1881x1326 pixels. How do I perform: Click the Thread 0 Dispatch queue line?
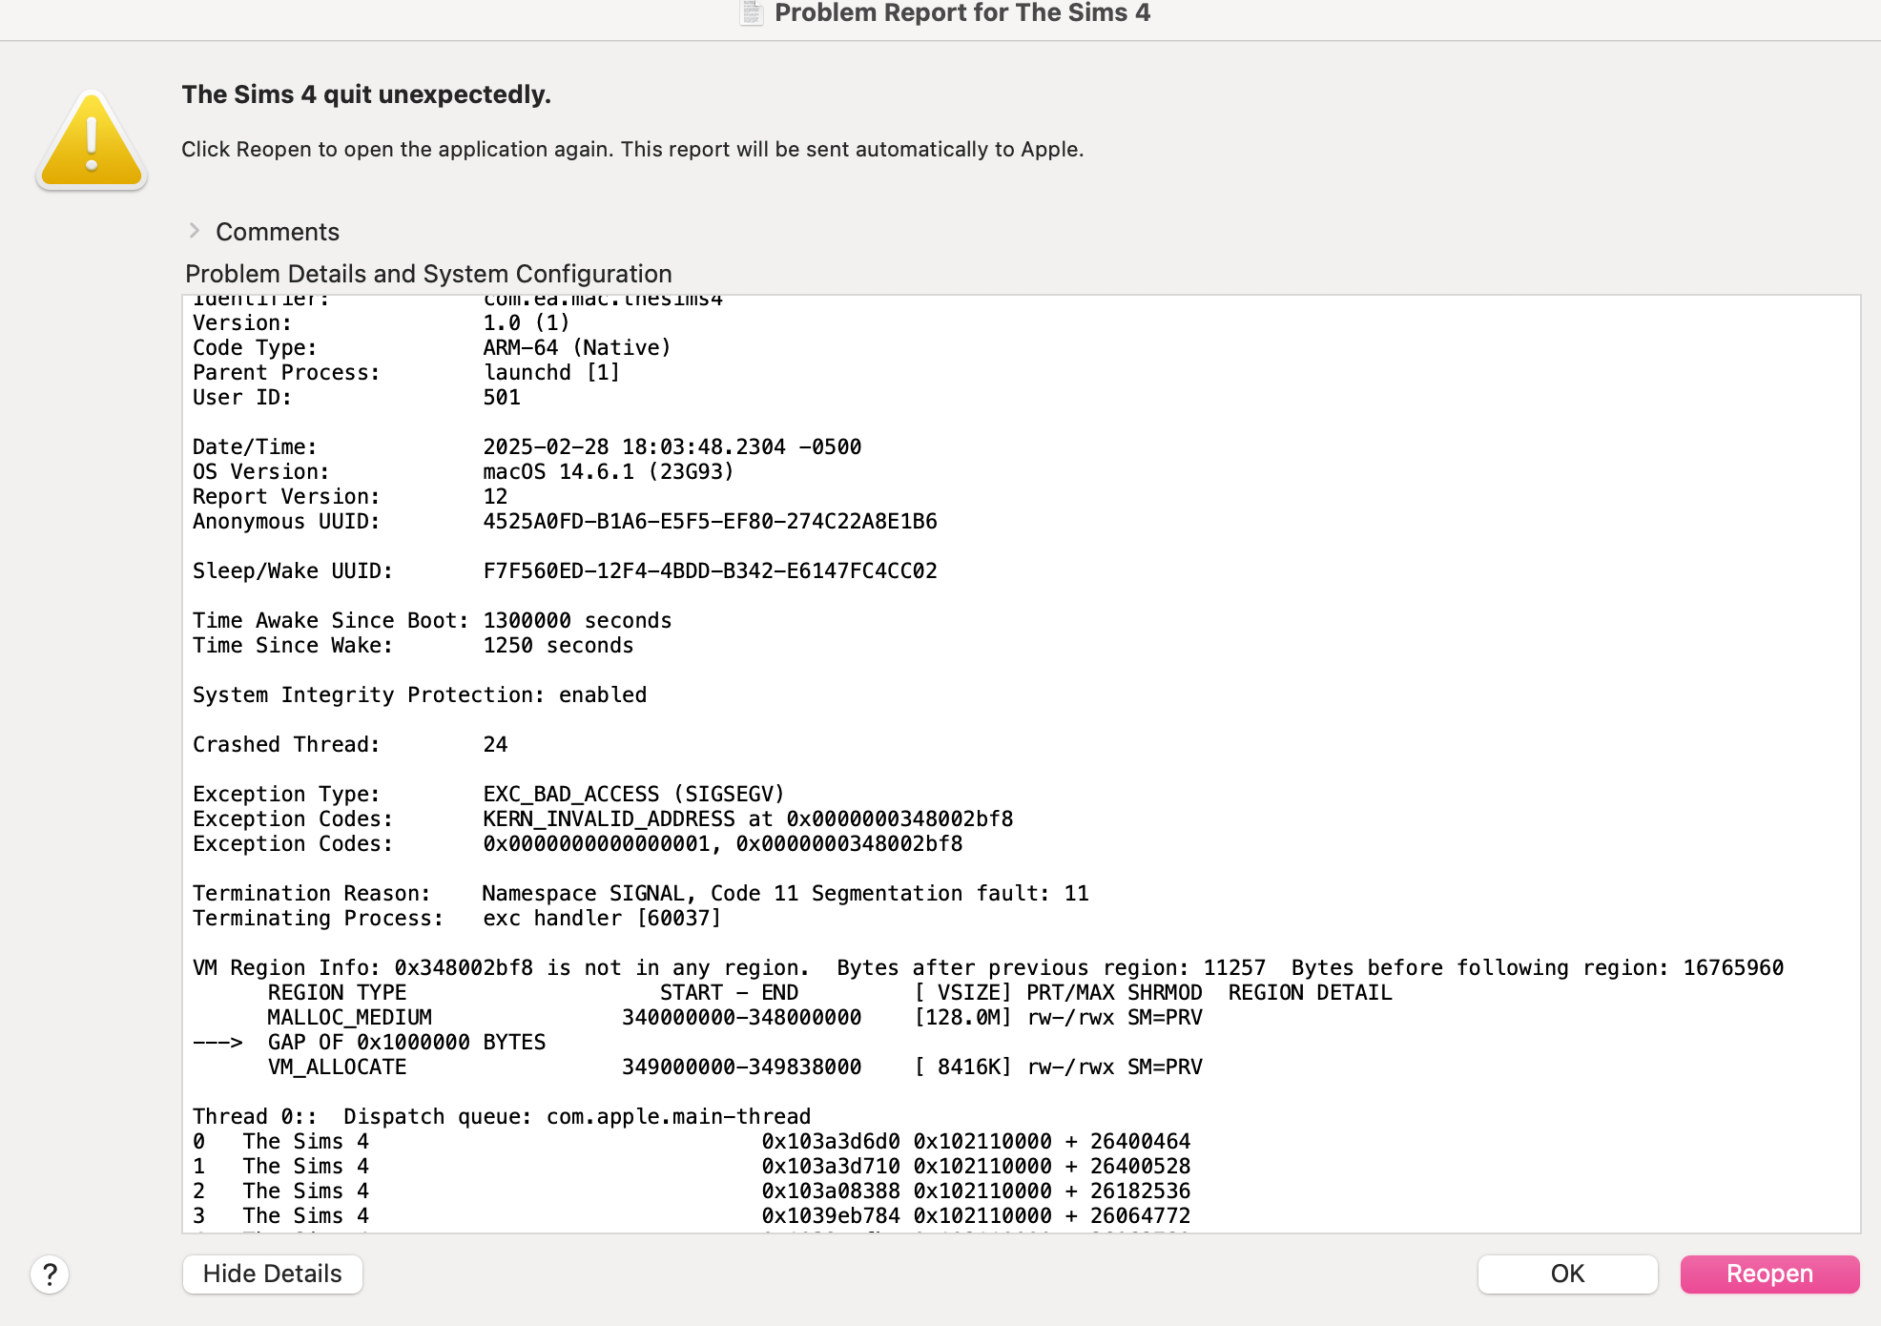pos(501,1116)
